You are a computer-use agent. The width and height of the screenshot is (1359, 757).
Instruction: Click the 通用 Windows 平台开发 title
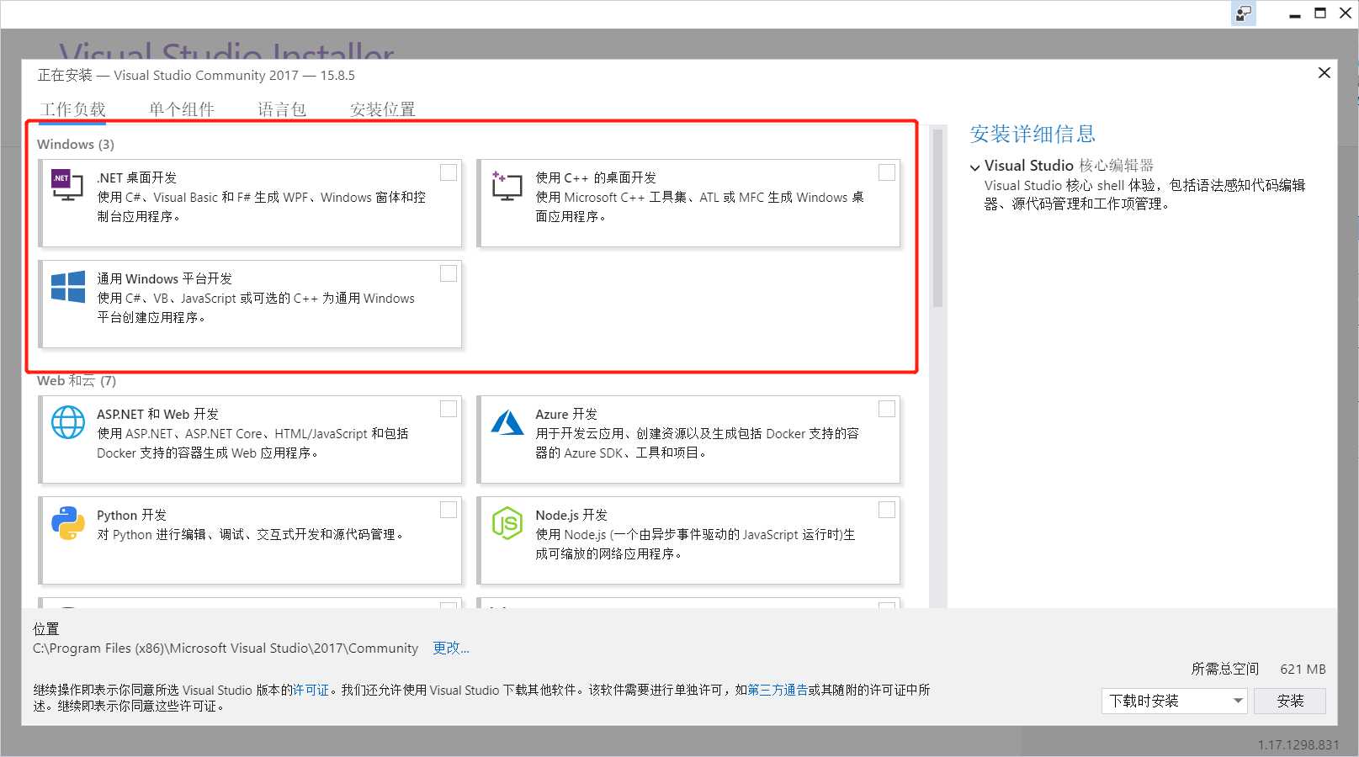[x=164, y=278]
